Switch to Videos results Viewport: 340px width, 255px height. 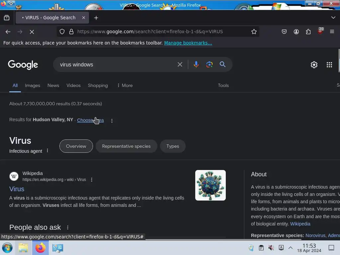pyautogui.click(x=73, y=85)
